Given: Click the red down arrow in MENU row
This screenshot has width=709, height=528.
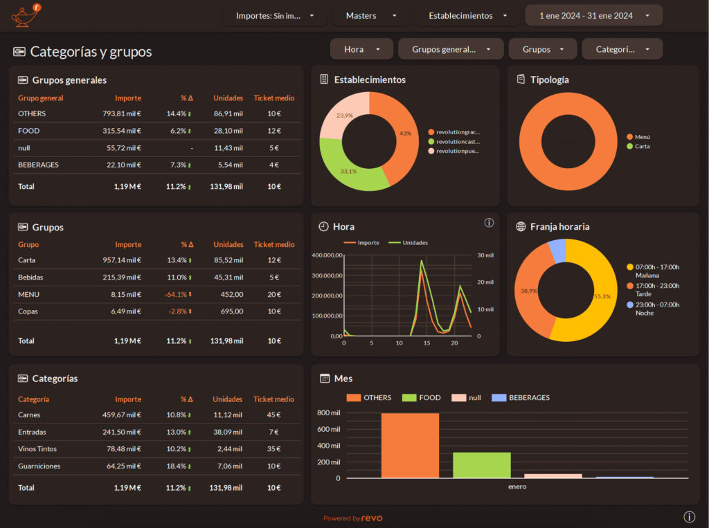Looking at the screenshot, I should coord(190,294).
